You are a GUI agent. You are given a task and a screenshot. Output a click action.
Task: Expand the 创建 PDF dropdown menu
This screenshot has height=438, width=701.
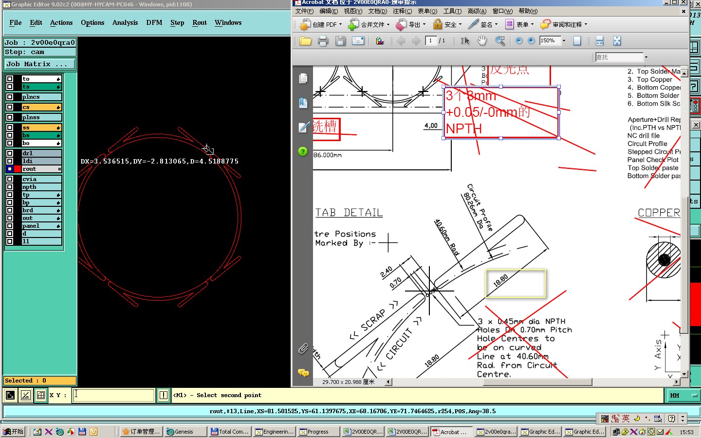click(340, 24)
